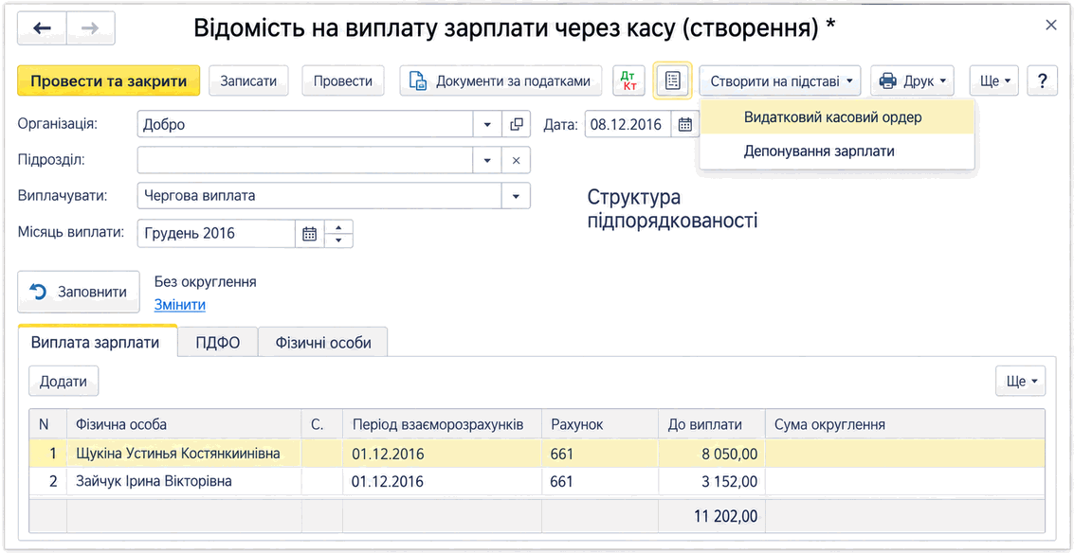Click Фізична особа column header
1074x553 pixels.
coord(184,424)
